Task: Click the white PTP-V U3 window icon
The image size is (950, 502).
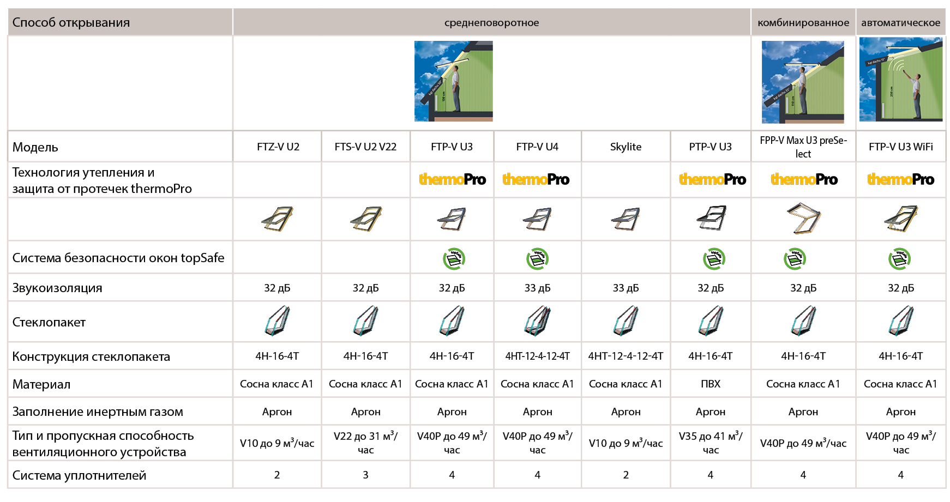Action: 711,218
